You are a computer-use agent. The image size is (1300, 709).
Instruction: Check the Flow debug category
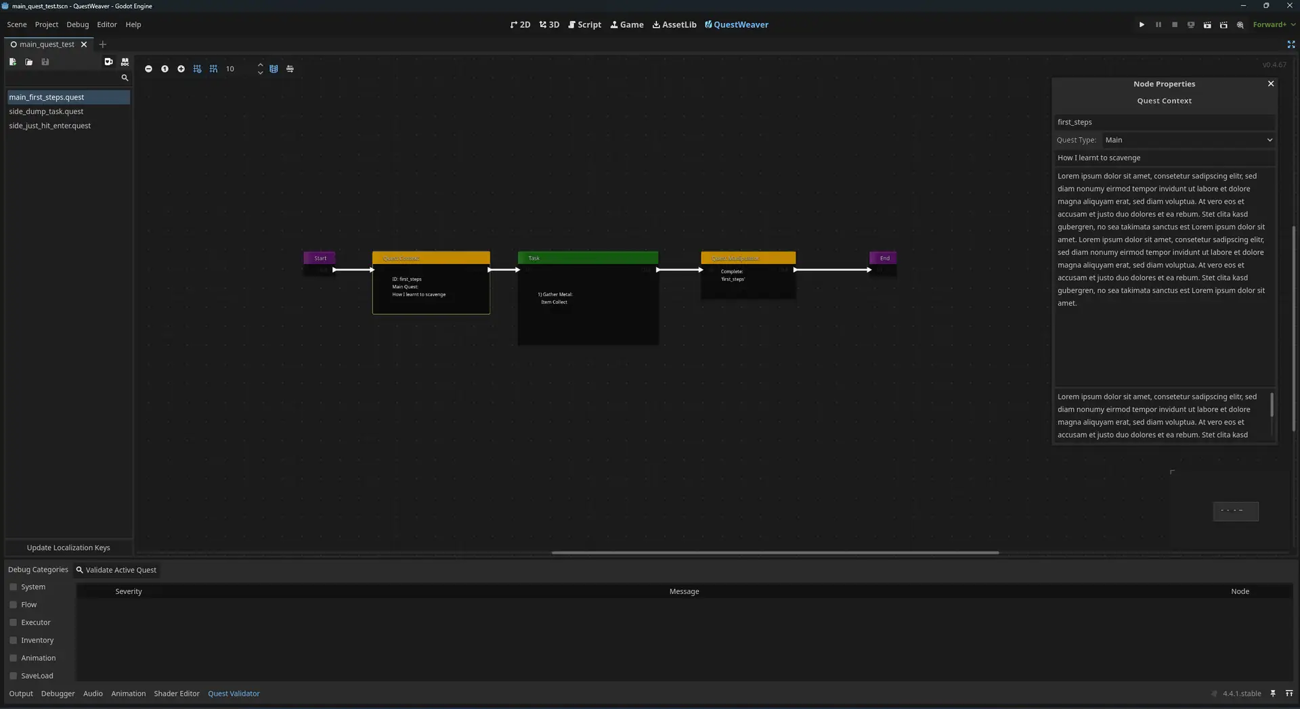(13, 605)
